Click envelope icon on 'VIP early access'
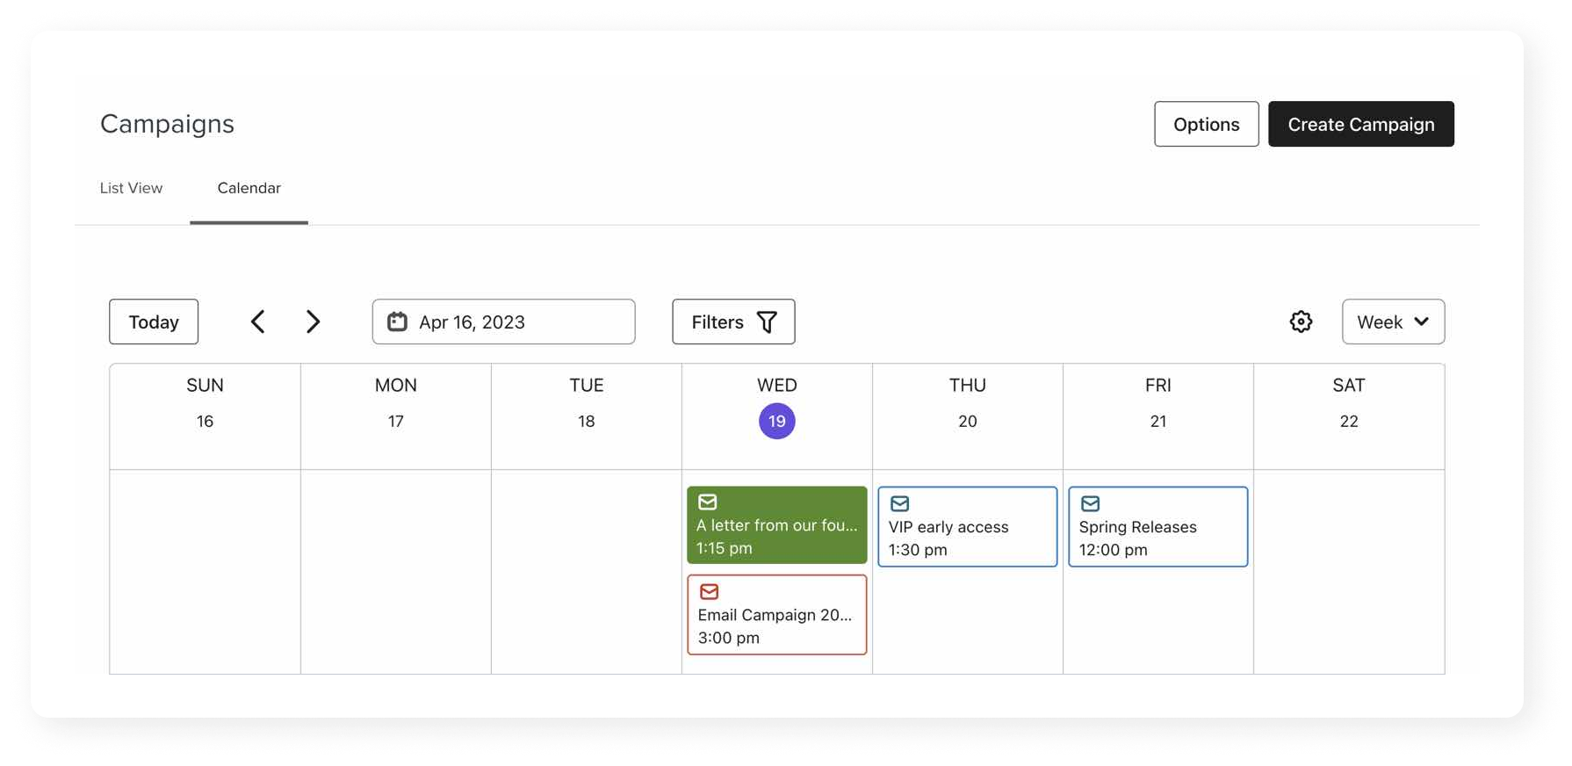1572x766 pixels. click(x=899, y=503)
